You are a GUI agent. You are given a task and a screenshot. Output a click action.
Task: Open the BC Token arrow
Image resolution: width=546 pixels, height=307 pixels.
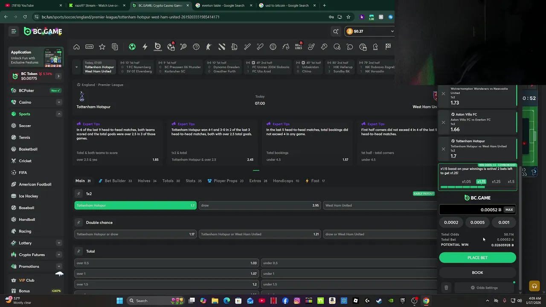pyautogui.click(x=58, y=76)
